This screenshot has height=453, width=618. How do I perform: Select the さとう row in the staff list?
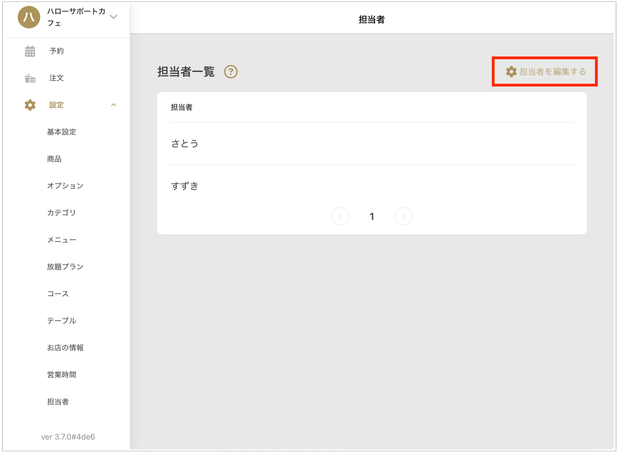(372, 144)
